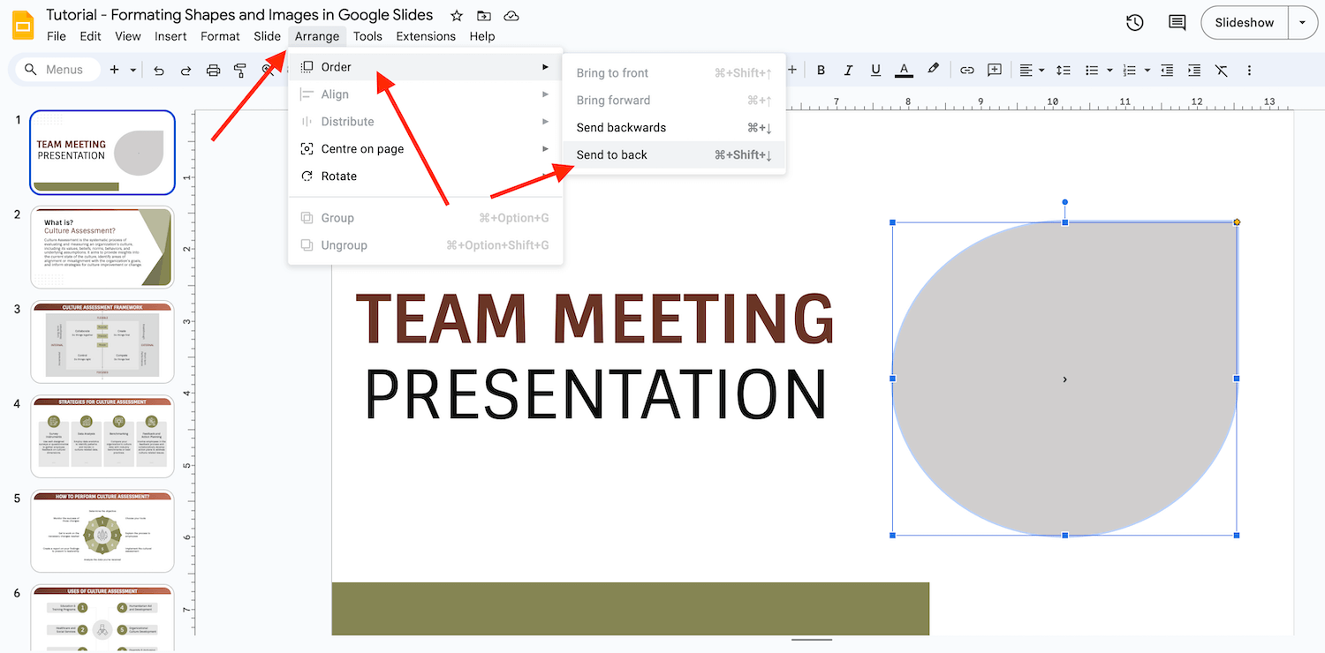Toggle bold formatting

pyautogui.click(x=821, y=70)
